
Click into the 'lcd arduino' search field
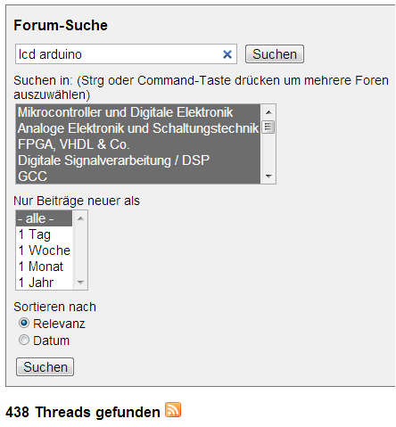tap(119, 54)
